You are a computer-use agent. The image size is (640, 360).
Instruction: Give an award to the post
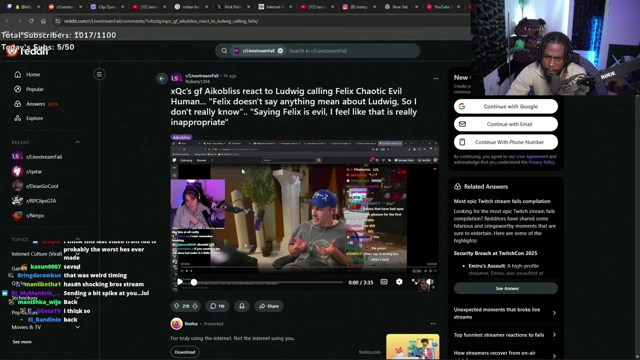click(x=241, y=306)
